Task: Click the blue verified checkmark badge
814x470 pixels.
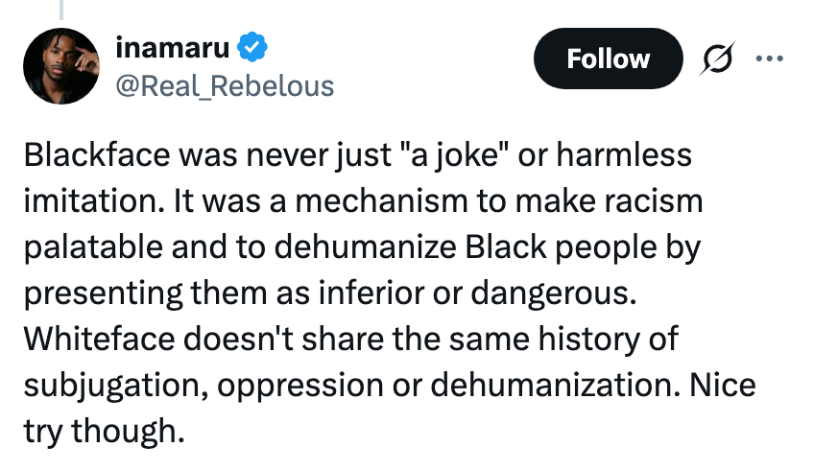Action: [253, 46]
